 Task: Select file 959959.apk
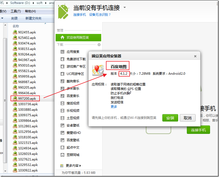point(27,76)
